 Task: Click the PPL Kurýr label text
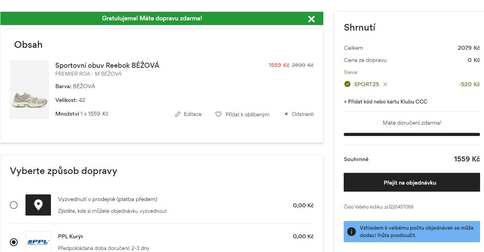click(71, 236)
